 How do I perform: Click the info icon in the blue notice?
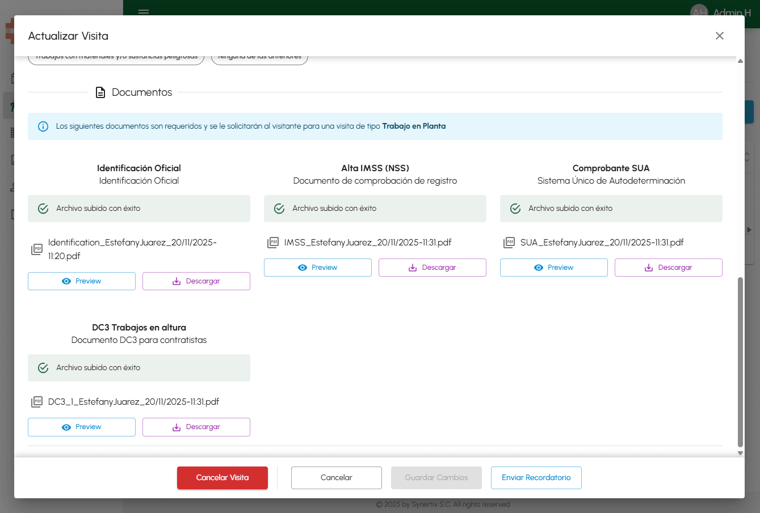click(x=43, y=126)
